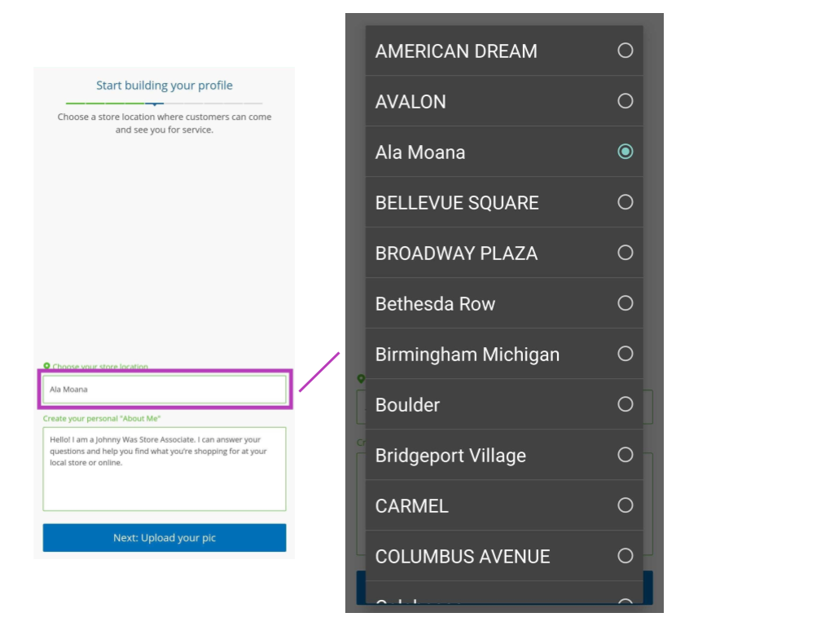Select the AVALON radio button

[625, 101]
